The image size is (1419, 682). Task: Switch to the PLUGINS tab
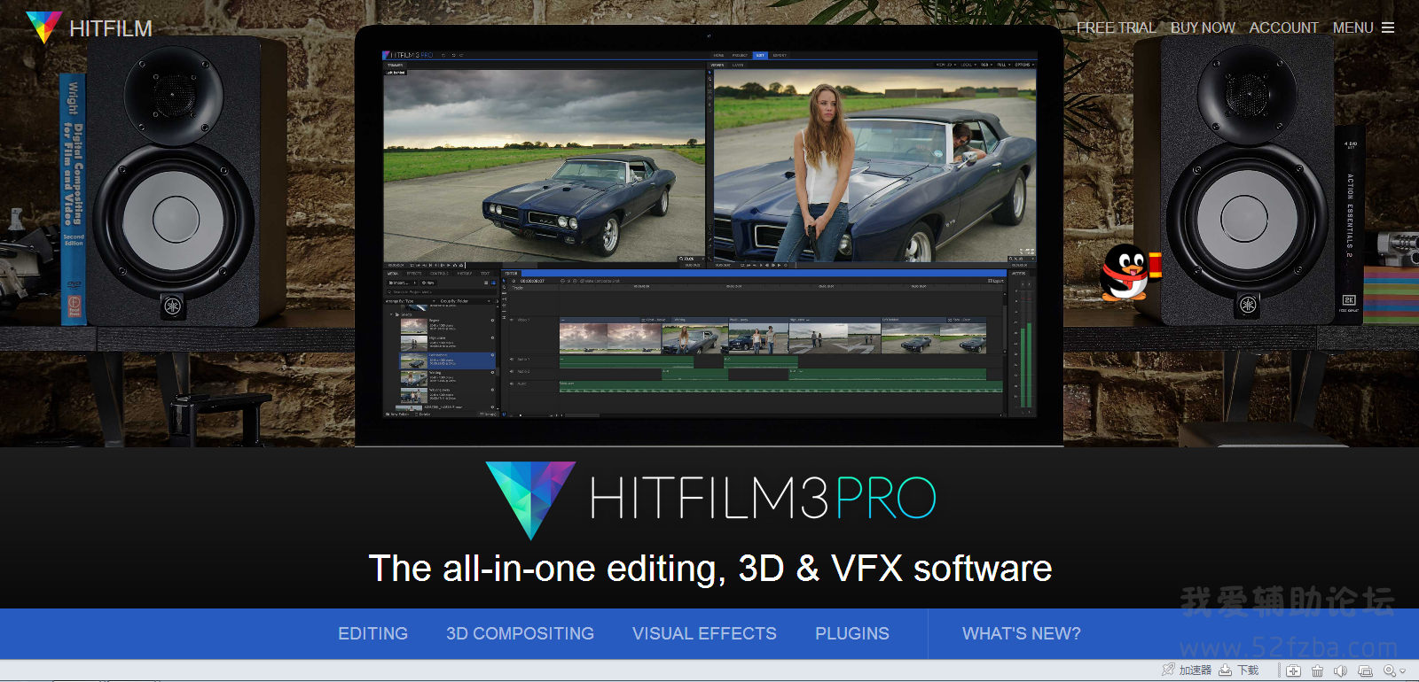pos(851,633)
